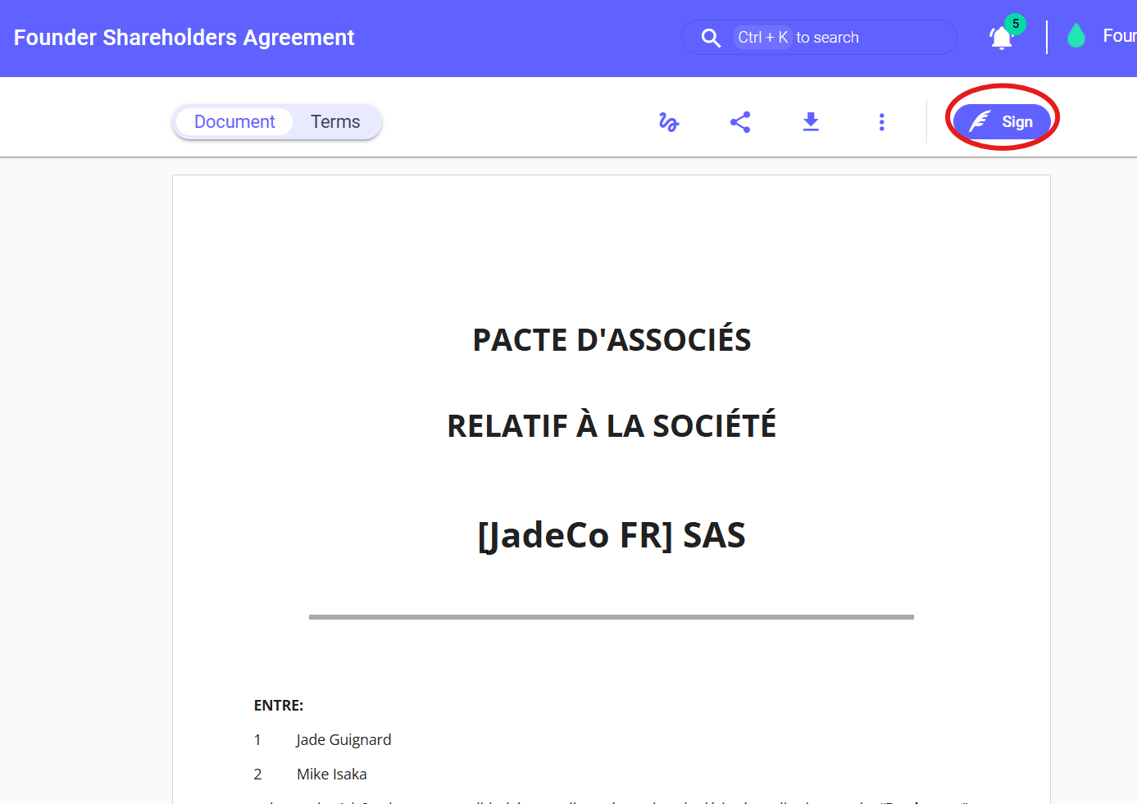
Task: Click the RELATIF À LA SOCIÉTÉ heading
Action: [612, 426]
